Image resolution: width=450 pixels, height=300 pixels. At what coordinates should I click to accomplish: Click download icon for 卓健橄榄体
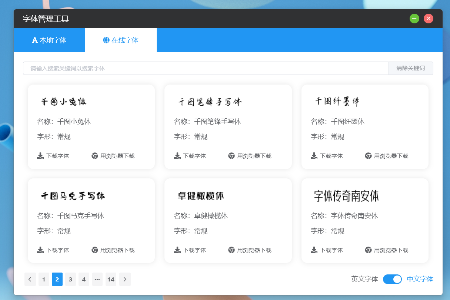177,250
